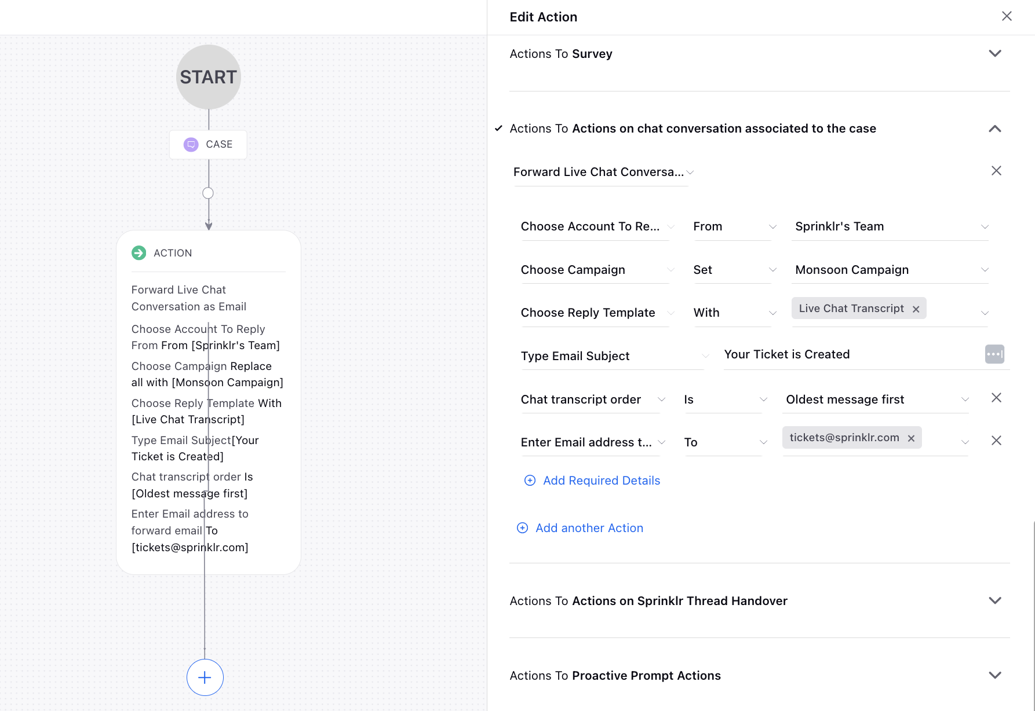
Task: Select the ACTION card header label
Action: 173,253
